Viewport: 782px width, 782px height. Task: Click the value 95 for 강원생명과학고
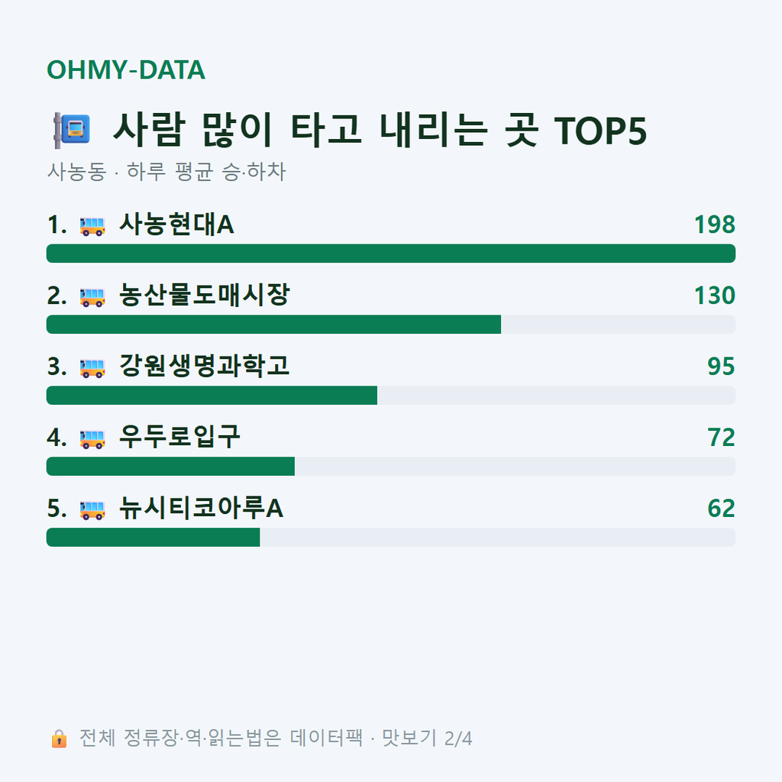point(721,366)
